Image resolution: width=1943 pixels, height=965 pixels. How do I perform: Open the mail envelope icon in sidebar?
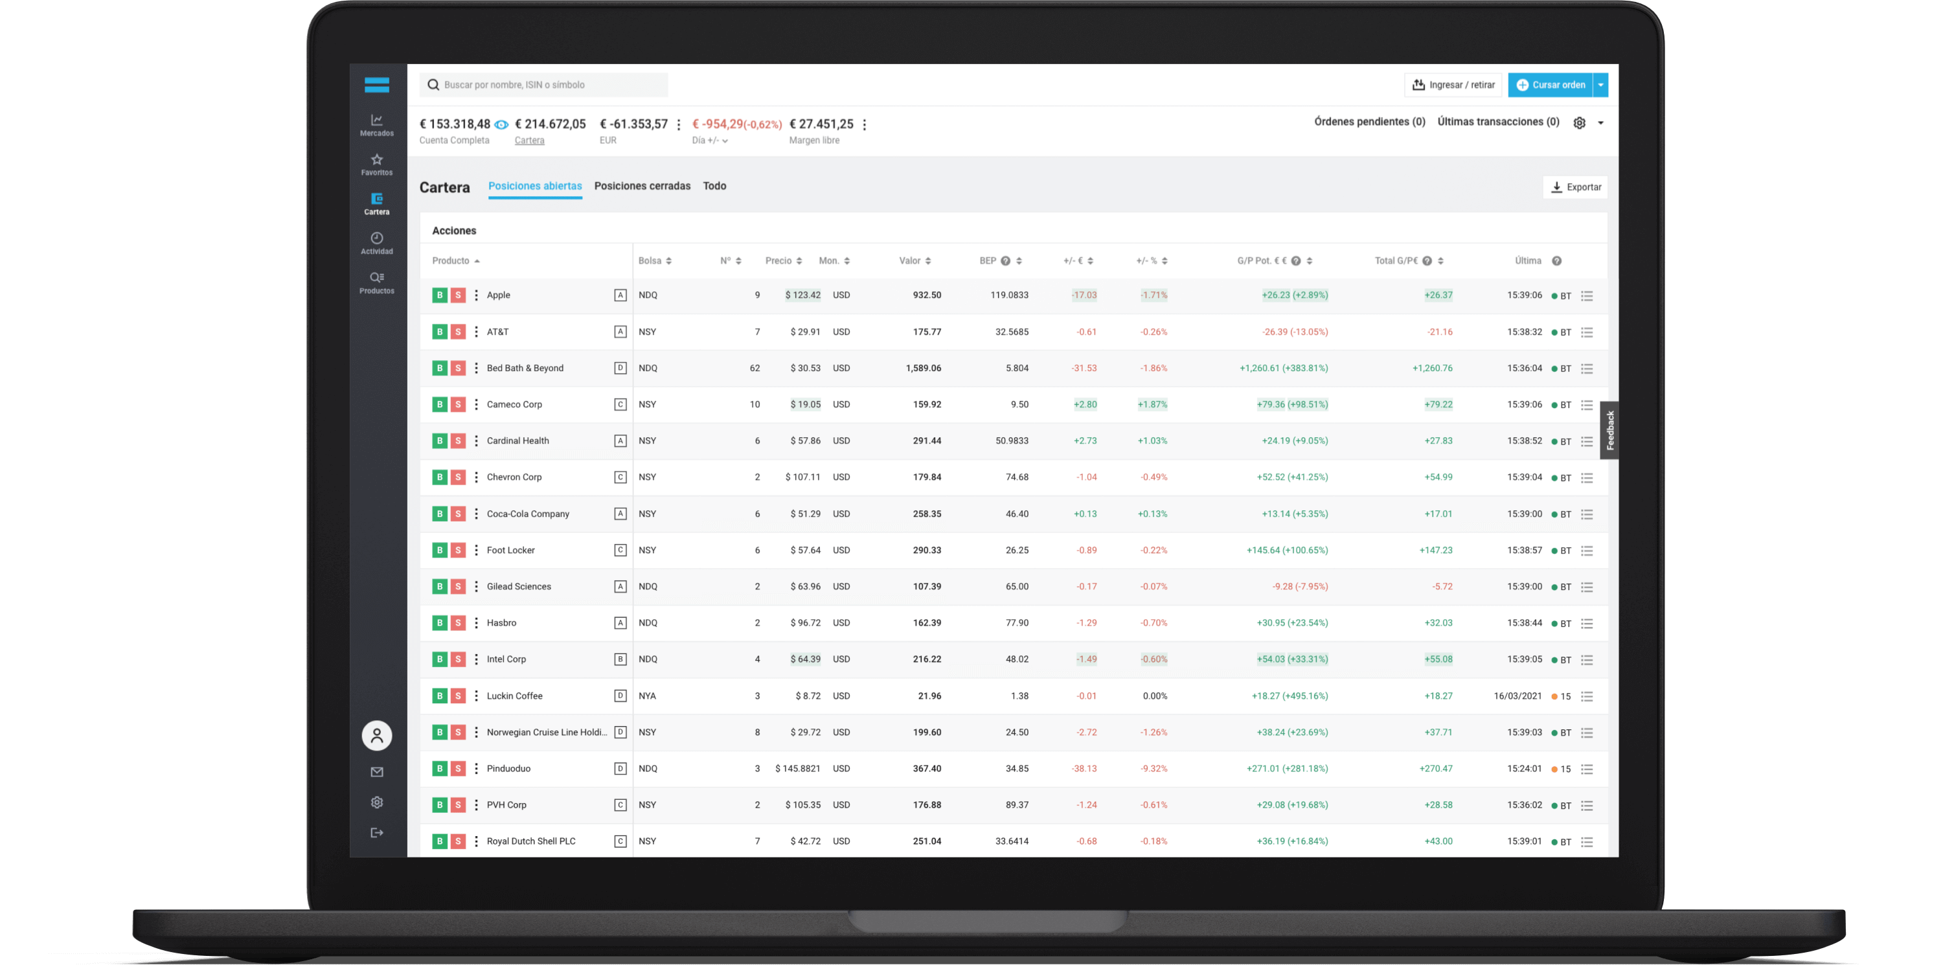click(x=376, y=771)
